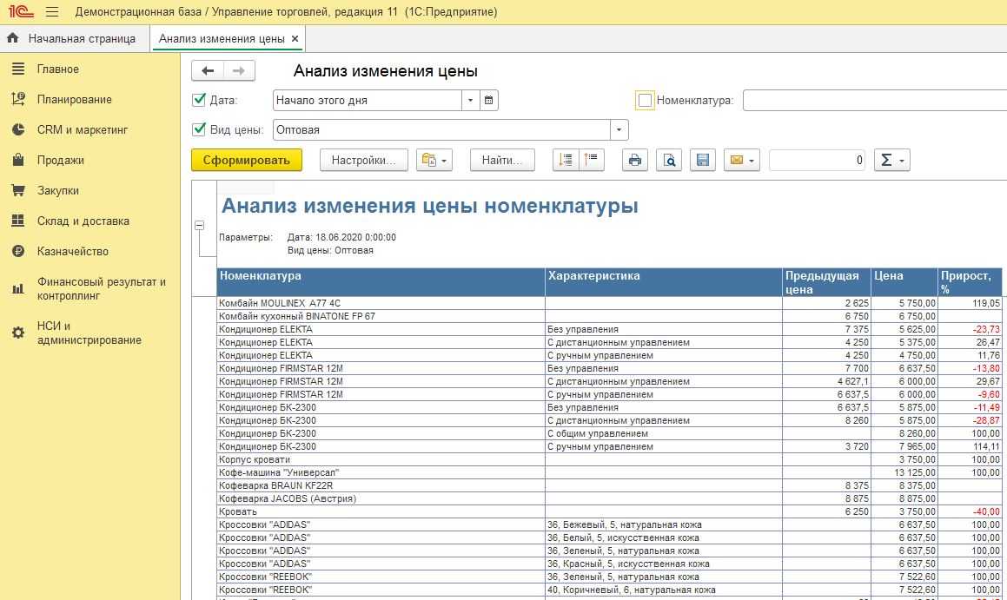Expand the Дата period dropdown arrow
The image size is (1007, 600).
click(470, 100)
